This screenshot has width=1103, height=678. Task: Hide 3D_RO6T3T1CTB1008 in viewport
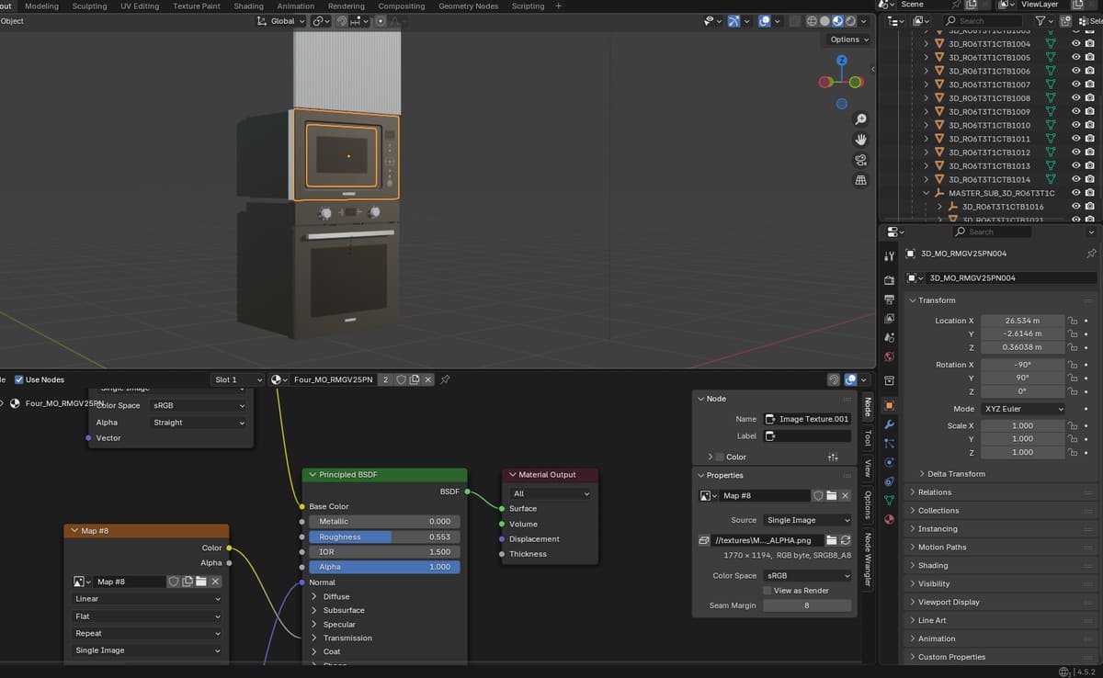pos(1076,97)
